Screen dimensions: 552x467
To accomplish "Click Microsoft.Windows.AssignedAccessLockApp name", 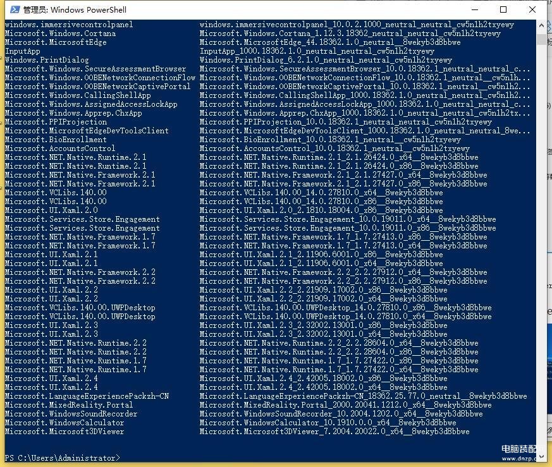I will (91, 104).
